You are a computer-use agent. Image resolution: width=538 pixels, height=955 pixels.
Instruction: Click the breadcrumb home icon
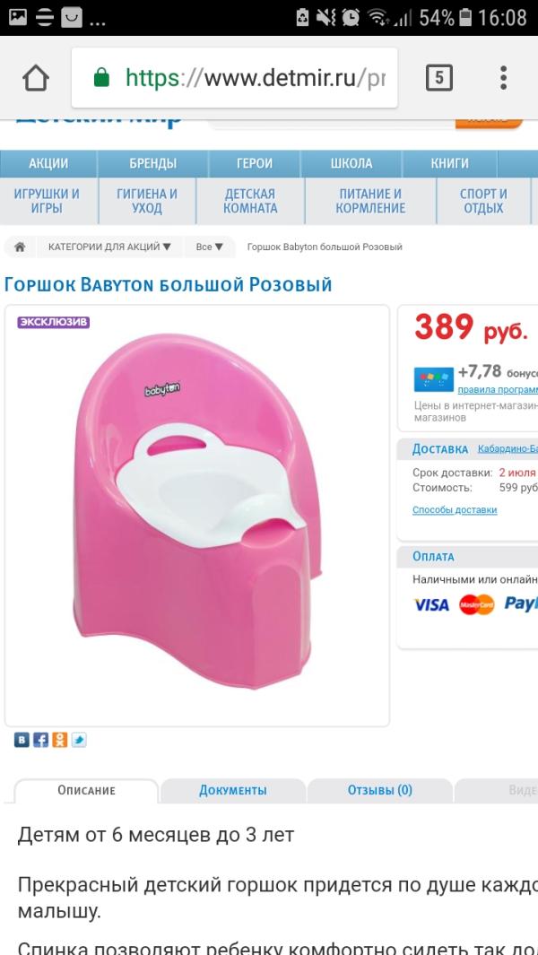coord(20,247)
